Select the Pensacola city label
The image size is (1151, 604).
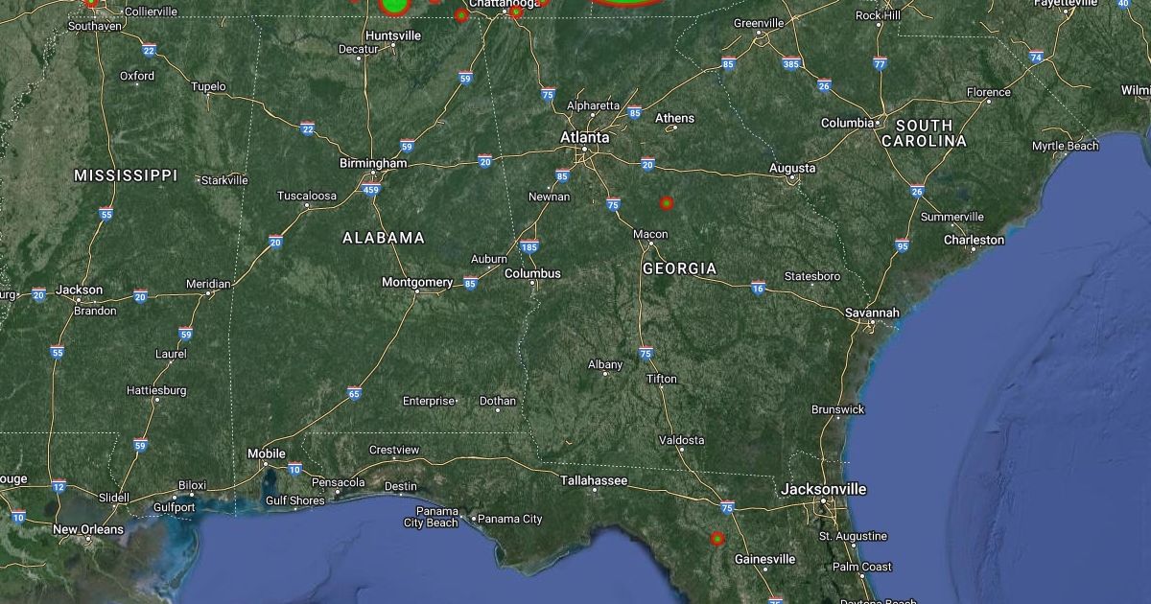point(339,481)
